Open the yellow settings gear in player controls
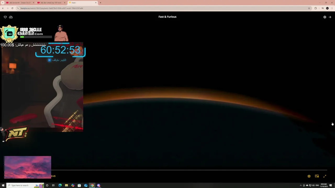 tap(309, 176)
